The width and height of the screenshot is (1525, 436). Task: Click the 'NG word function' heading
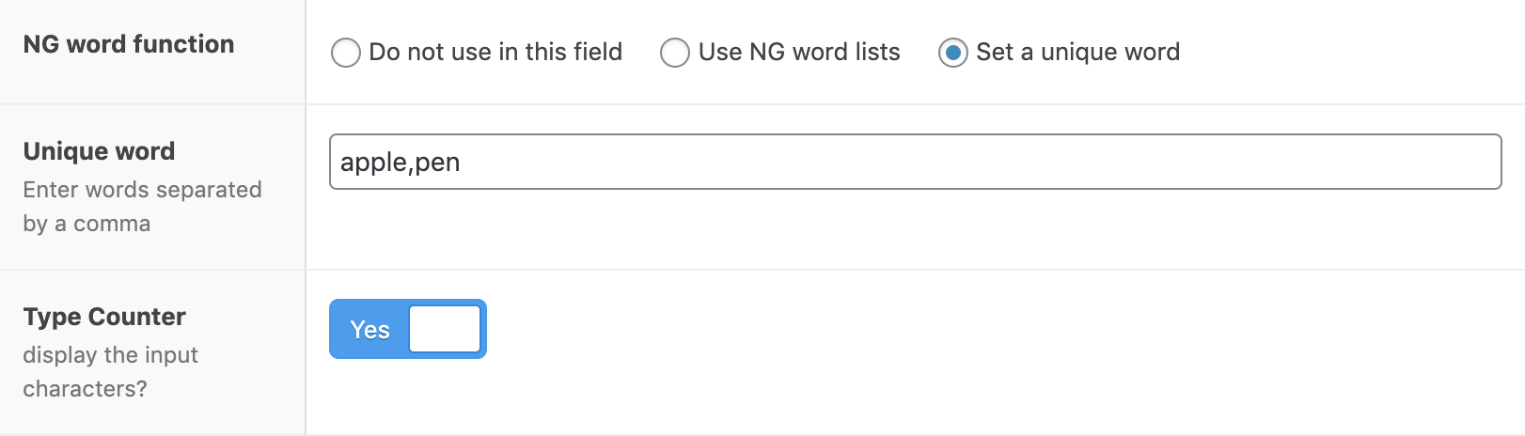point(129,44)
